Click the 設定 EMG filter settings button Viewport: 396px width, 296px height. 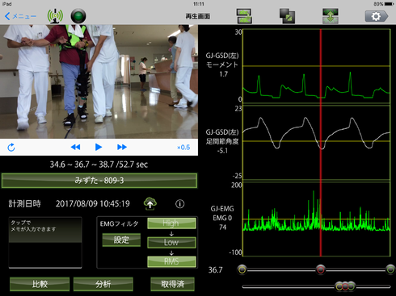coord(121,240)
